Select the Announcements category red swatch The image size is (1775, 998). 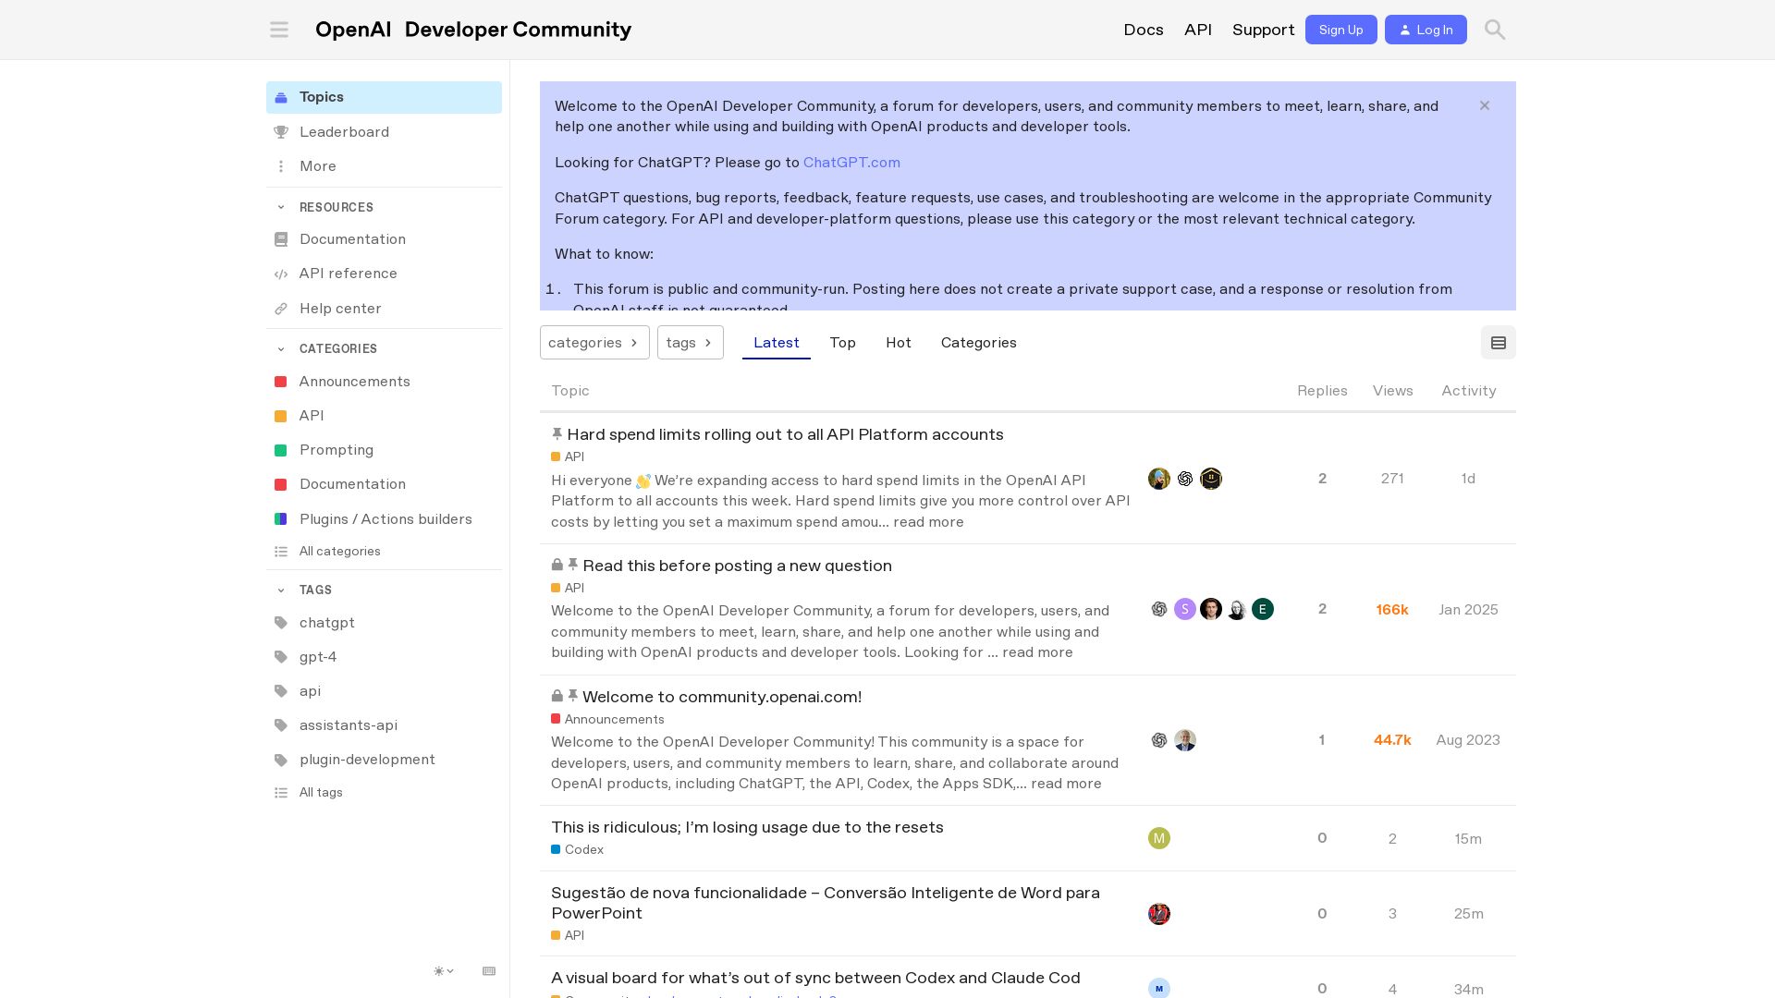point(280,382)
